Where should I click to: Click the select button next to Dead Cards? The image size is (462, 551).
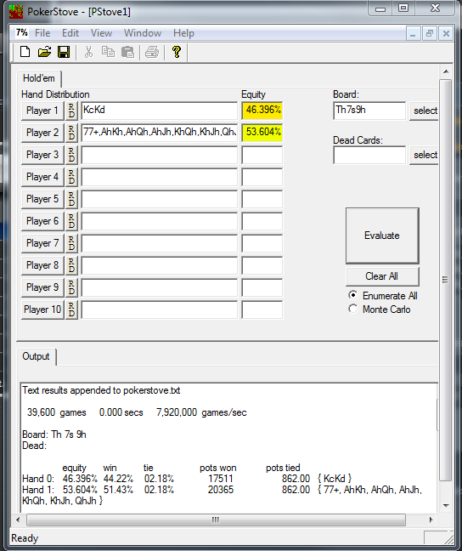424,155
